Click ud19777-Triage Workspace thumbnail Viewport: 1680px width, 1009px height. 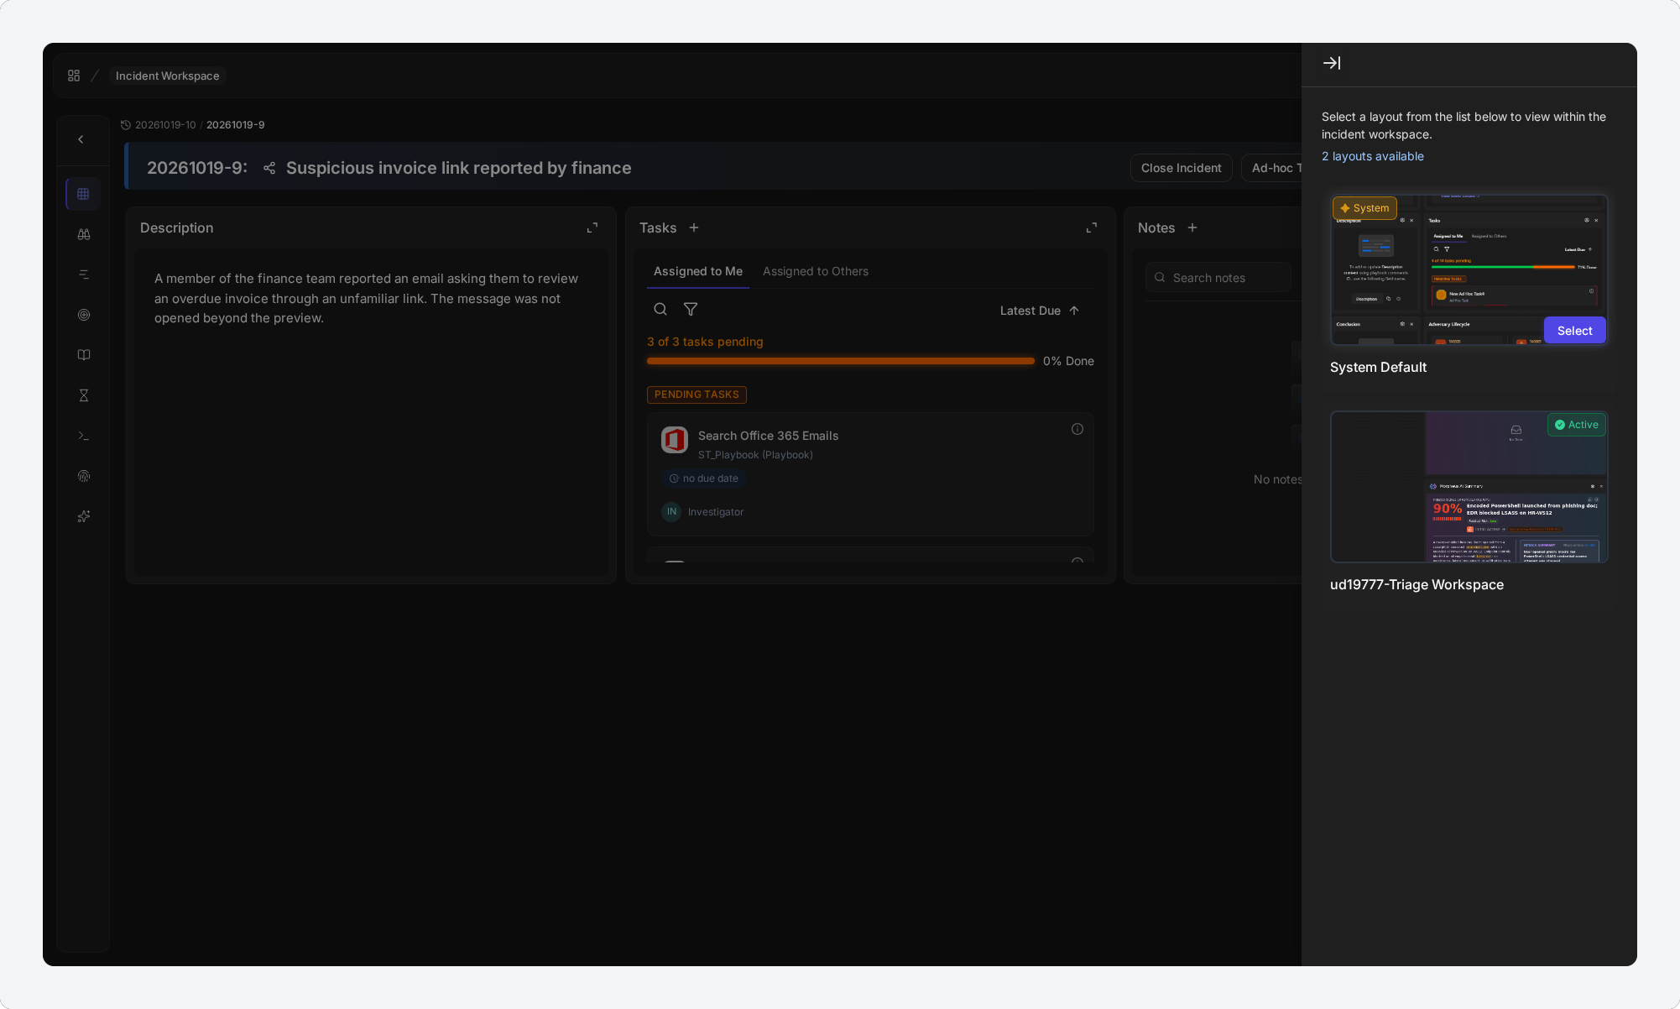(1469, 487)
